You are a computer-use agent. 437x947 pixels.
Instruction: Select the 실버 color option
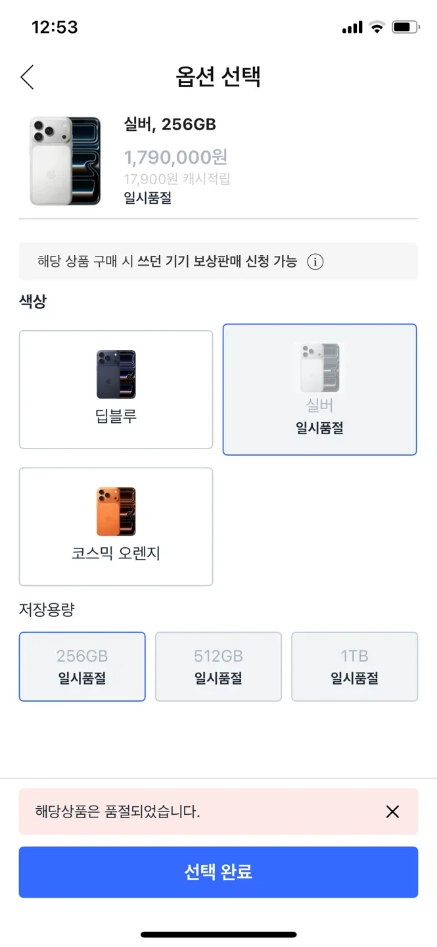coord(319,389)
